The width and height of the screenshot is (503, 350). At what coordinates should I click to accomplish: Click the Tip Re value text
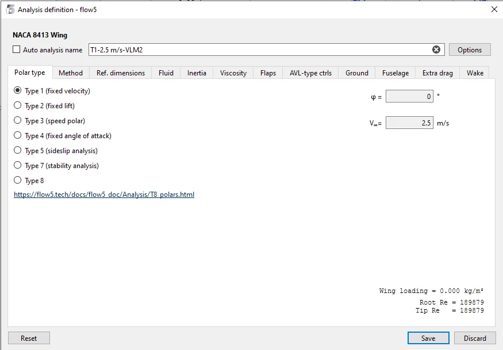click(x=450, y=310)
